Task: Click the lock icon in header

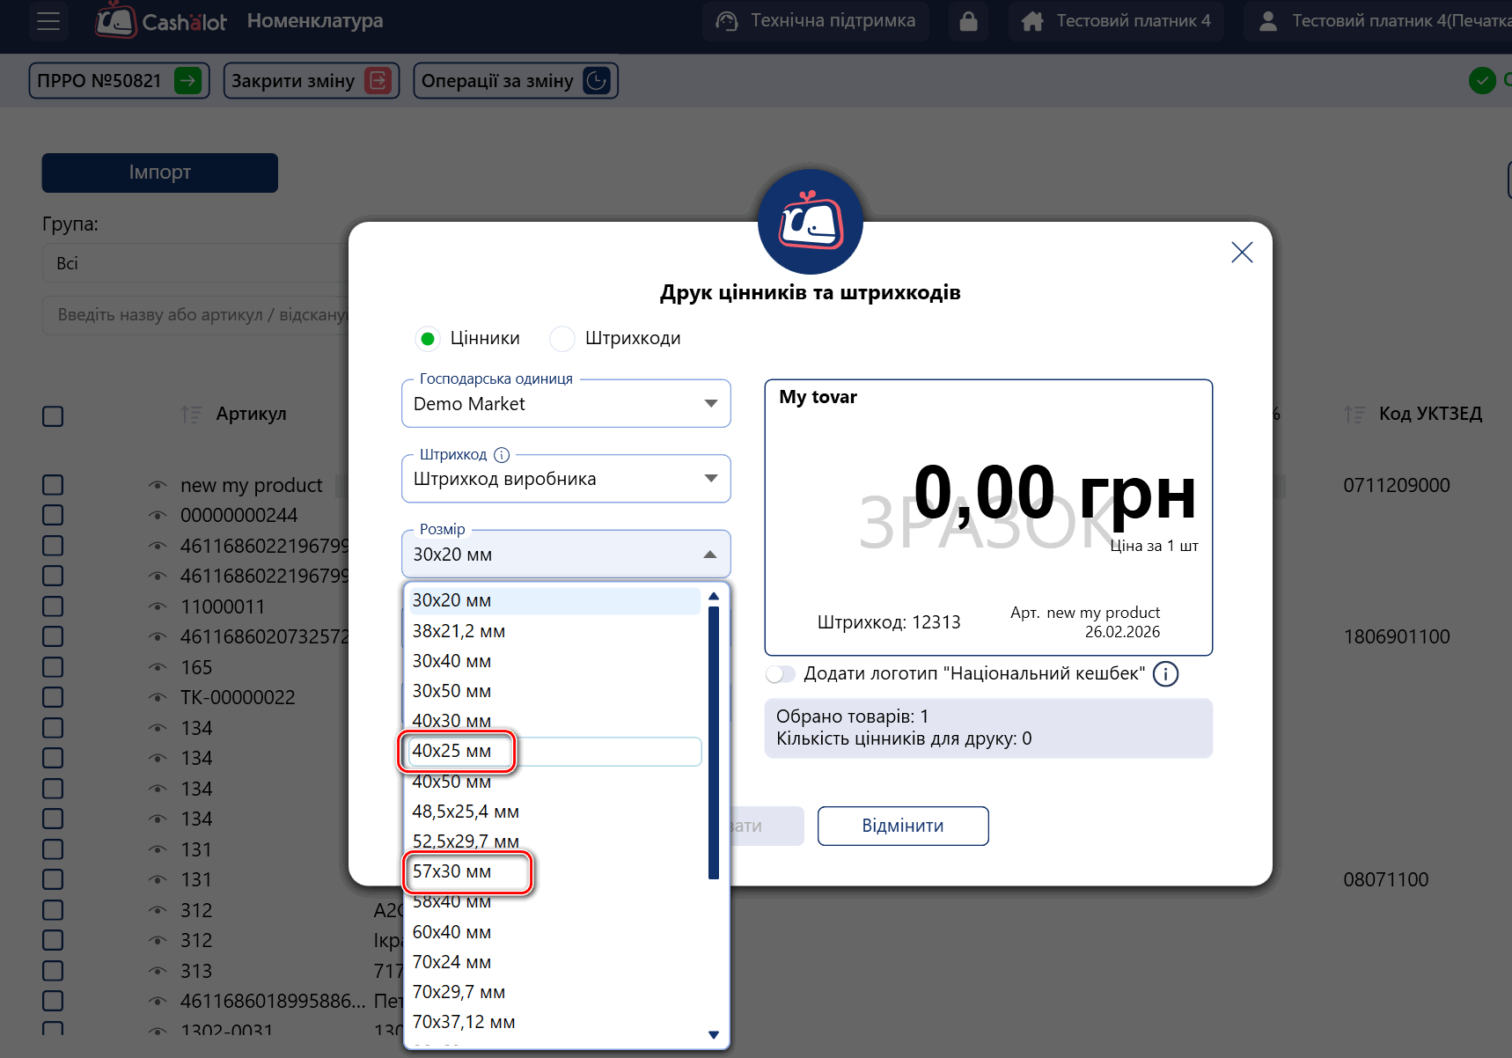Action: (x=968, y=21)
